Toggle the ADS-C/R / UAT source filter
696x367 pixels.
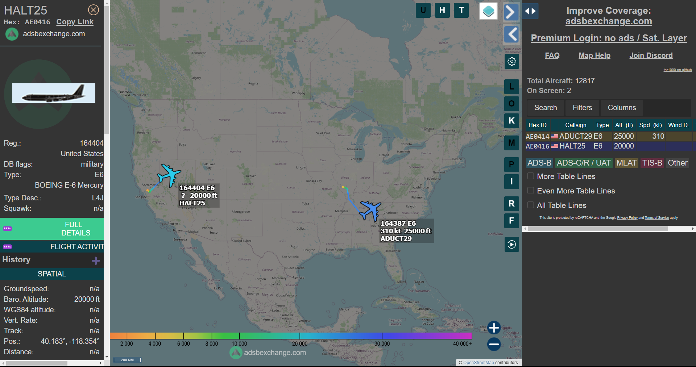[x=584, y=163]
